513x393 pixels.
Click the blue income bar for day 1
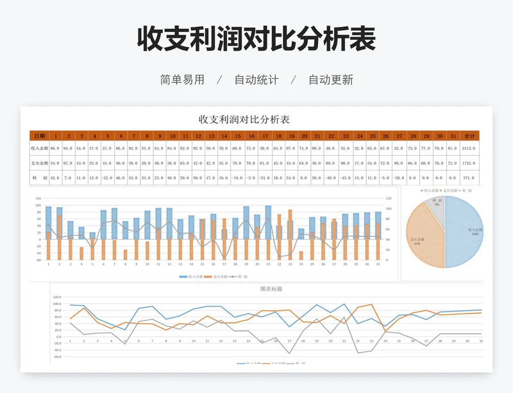click(x=49, y=223)
